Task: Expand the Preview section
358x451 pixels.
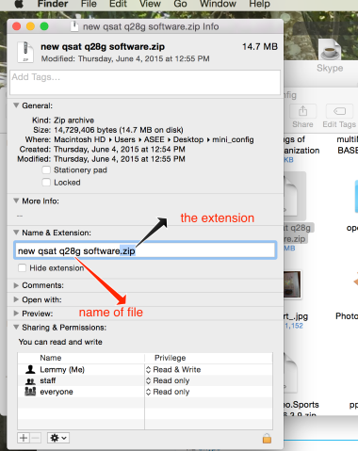Action: click(16, 314)
